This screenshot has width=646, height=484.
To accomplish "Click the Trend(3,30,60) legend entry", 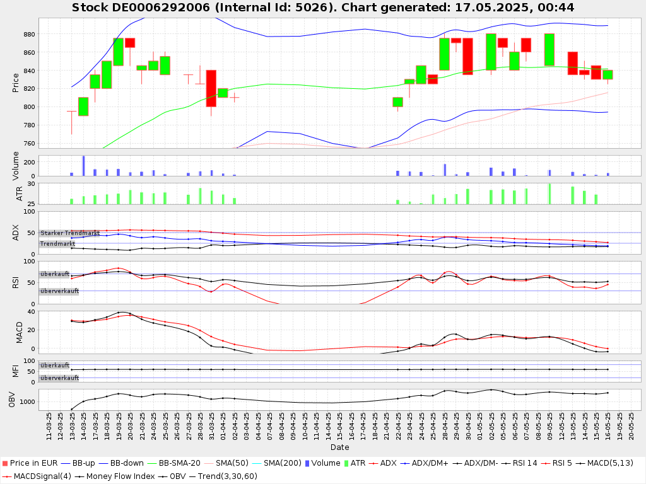I will [x=223, y=476].
